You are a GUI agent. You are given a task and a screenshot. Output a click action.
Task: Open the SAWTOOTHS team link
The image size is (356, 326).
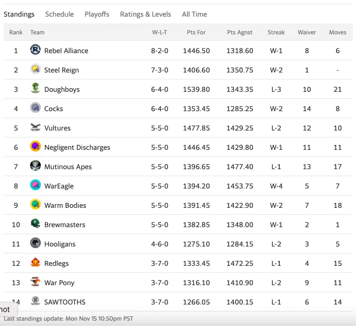pyautogui.click(x=65, y=302)
